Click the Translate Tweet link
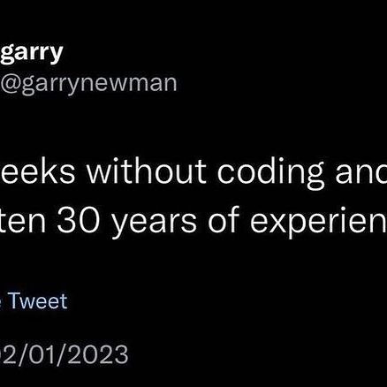 (x=34, y=301)
